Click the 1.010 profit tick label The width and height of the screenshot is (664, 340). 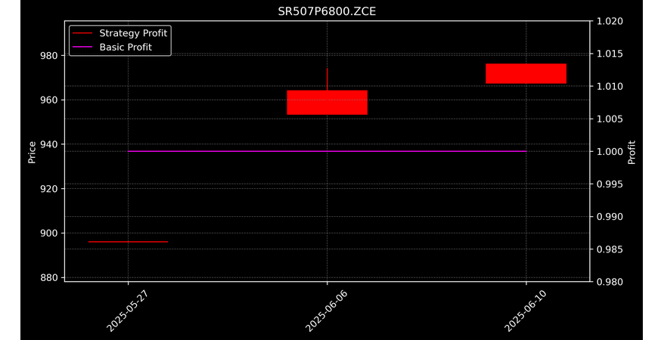610,86
